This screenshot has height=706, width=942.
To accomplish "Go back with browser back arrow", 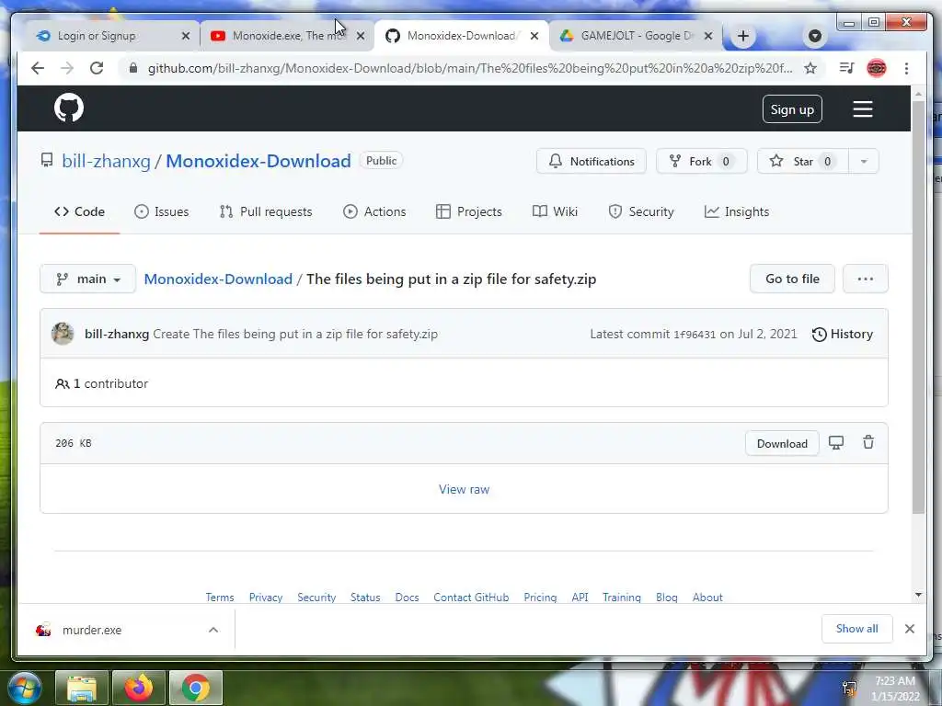I will pos(38,68).
